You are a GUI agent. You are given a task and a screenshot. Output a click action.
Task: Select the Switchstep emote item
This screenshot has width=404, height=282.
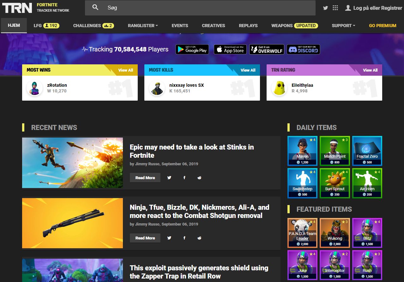pos(303,183)
